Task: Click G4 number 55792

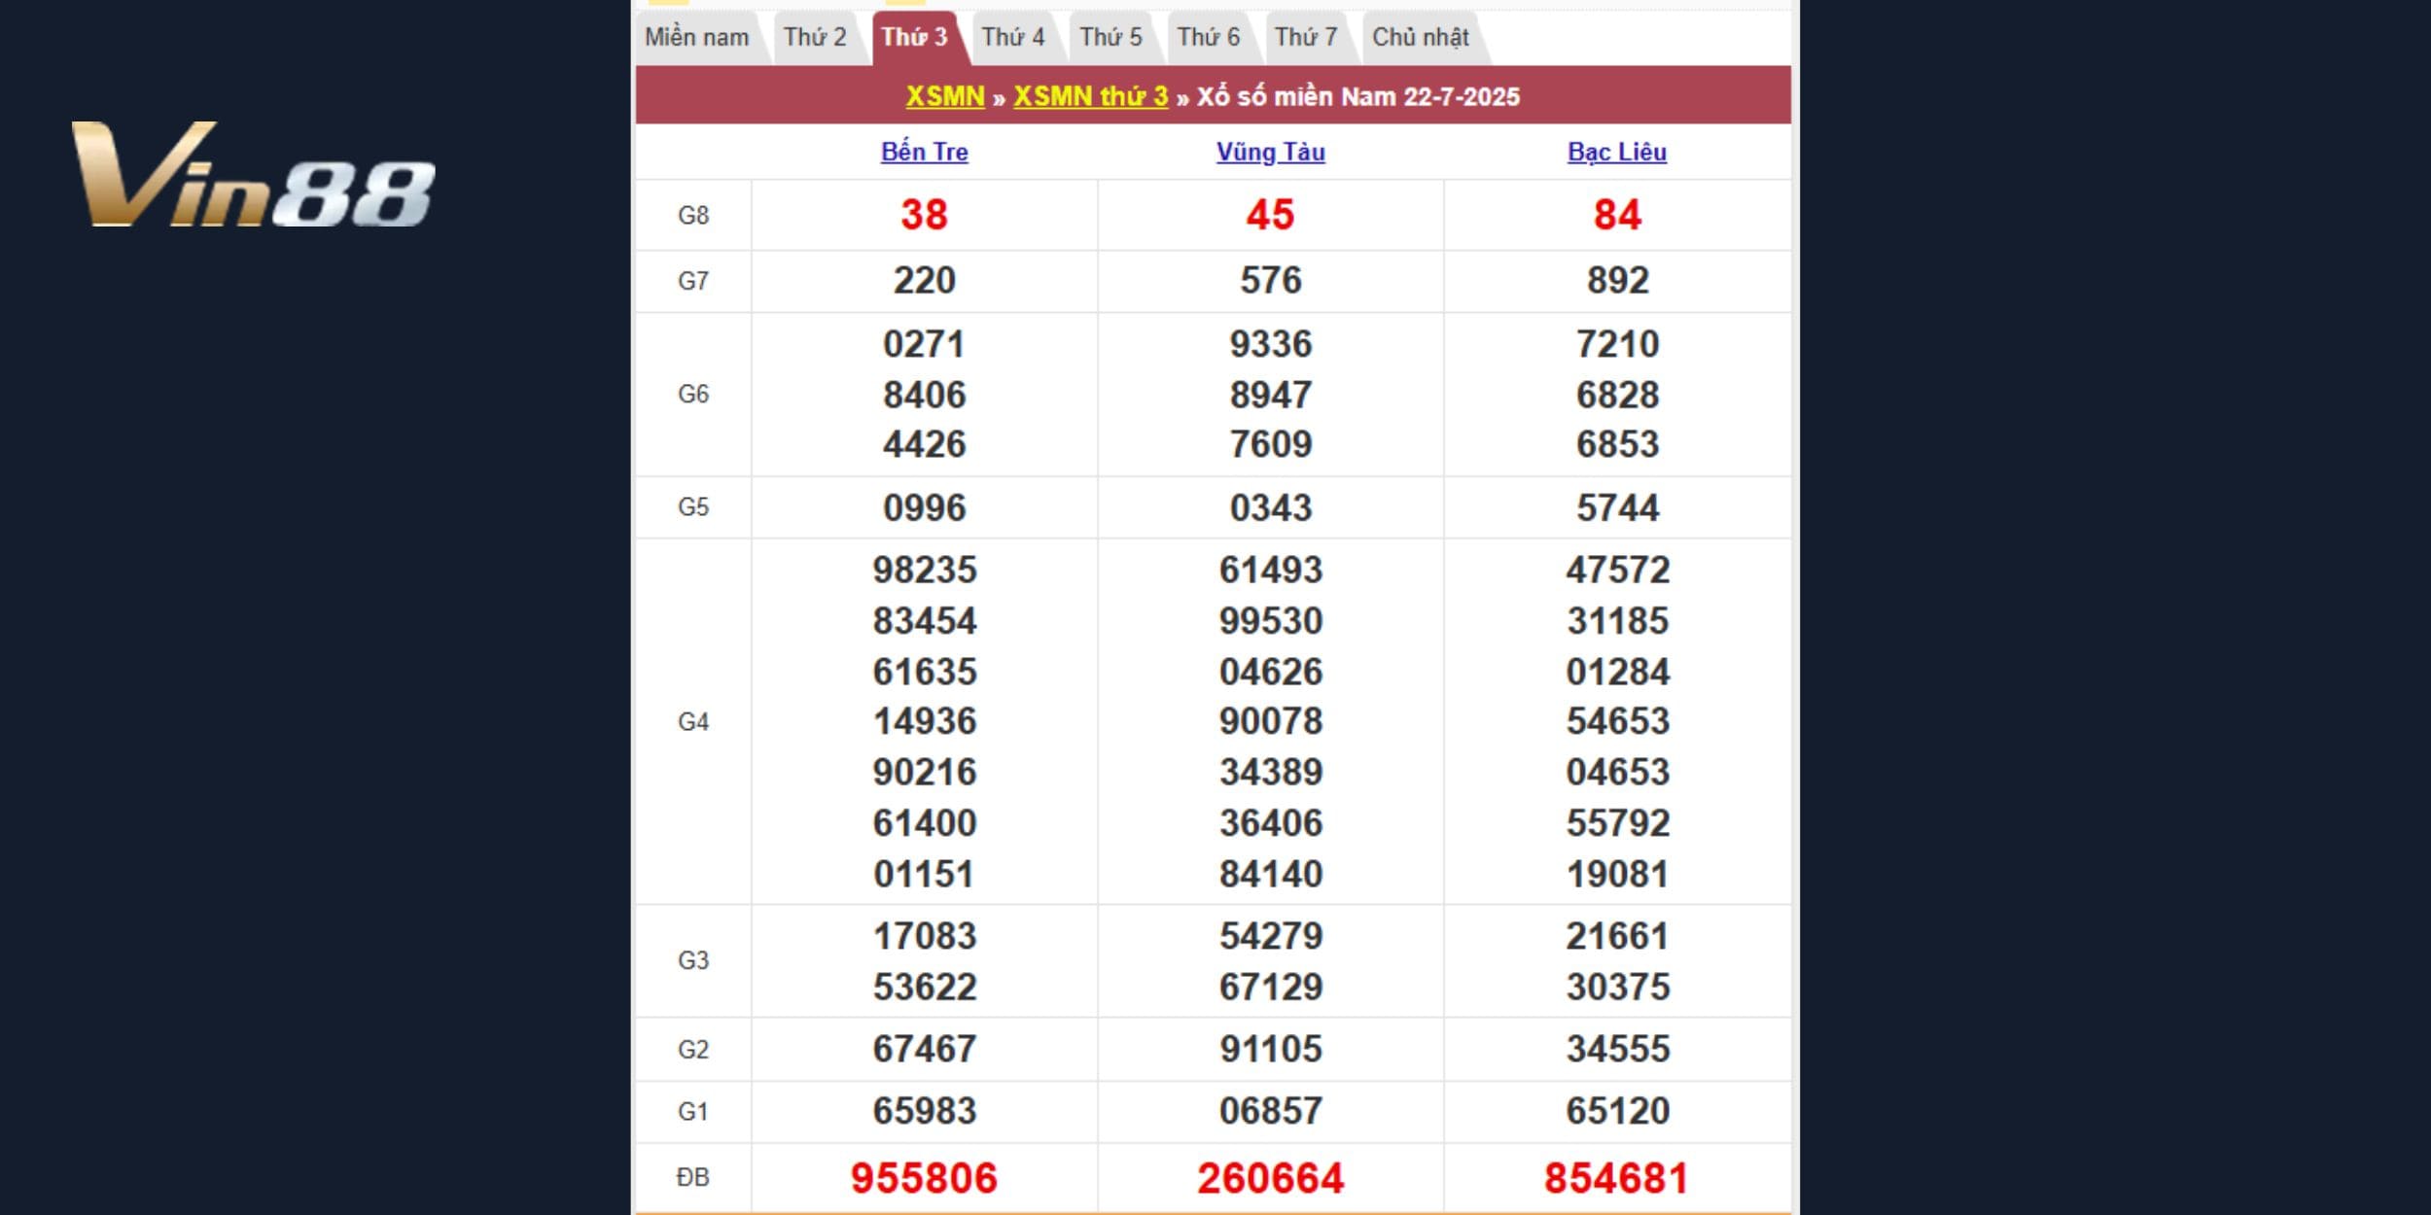Action: (1617, 823)
